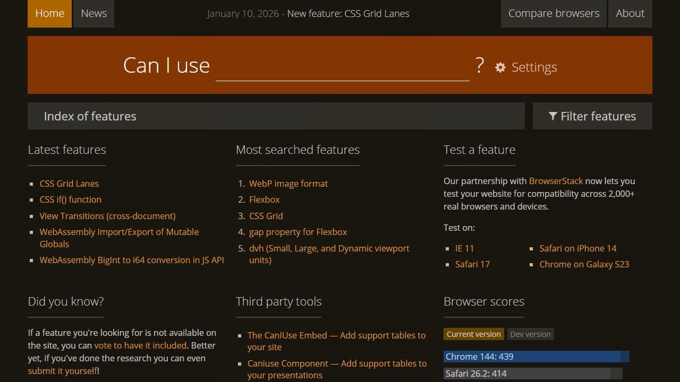View the WebP image format feature
The image size is (680, 382).
click(288, 183)
